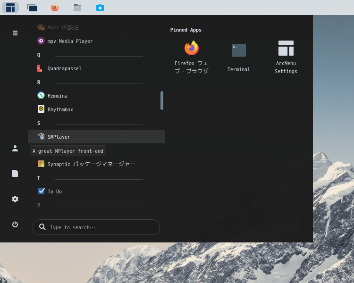Open the hamburger menu in ArcMenu sidebar
Viewport: 354px width, 283px height.
click(15, 33)
